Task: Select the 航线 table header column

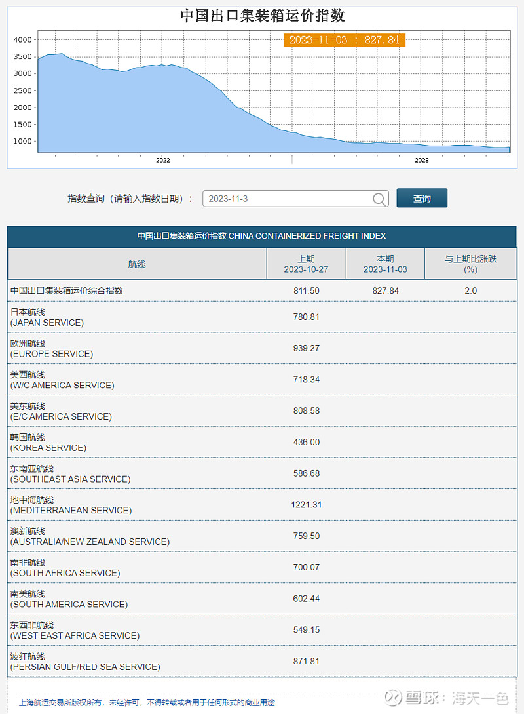Action: [136, 264]
